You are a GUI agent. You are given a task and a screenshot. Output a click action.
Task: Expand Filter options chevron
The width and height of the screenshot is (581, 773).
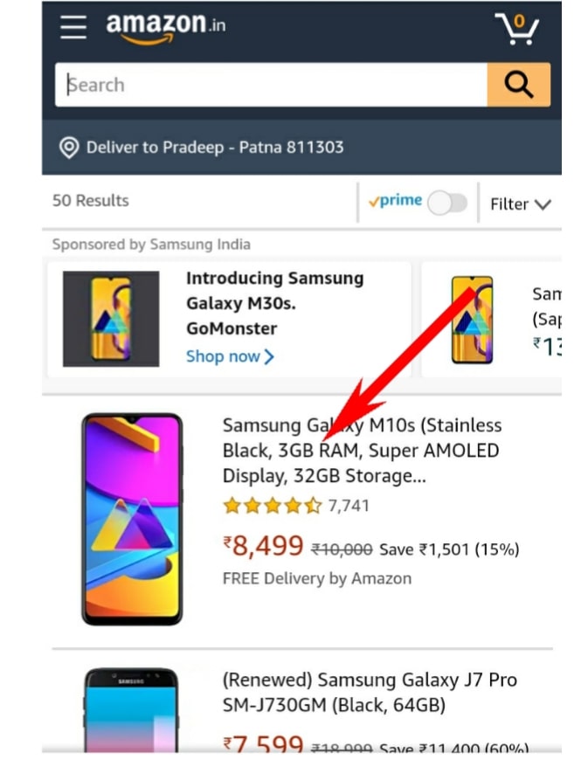542,204
